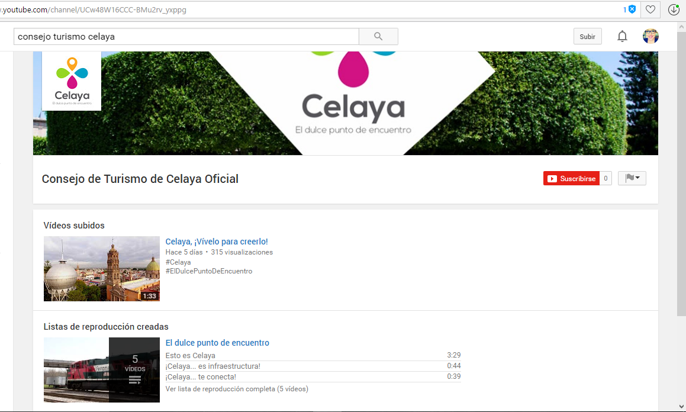Screen dimensions: 686x412
Task: Click the search magnifier button
Action: [378, 36]
